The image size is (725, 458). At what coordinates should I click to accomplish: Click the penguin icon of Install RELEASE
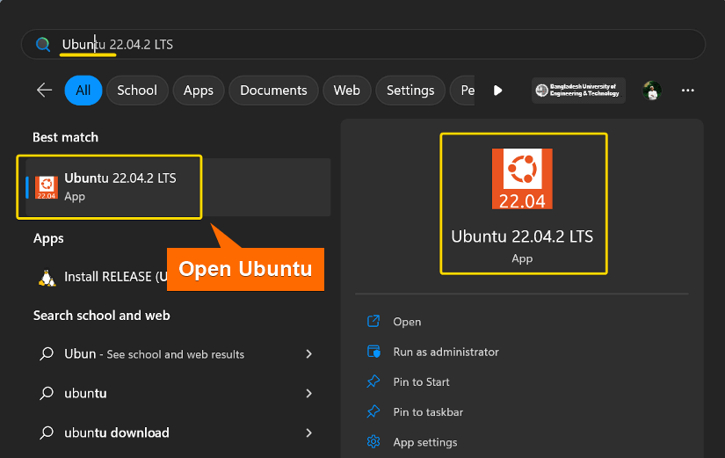(47, 278)
